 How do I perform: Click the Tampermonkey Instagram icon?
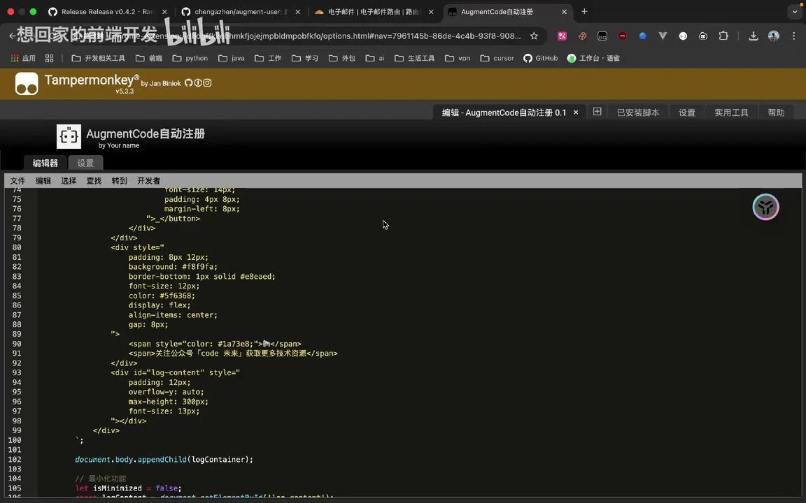(207, 82)
